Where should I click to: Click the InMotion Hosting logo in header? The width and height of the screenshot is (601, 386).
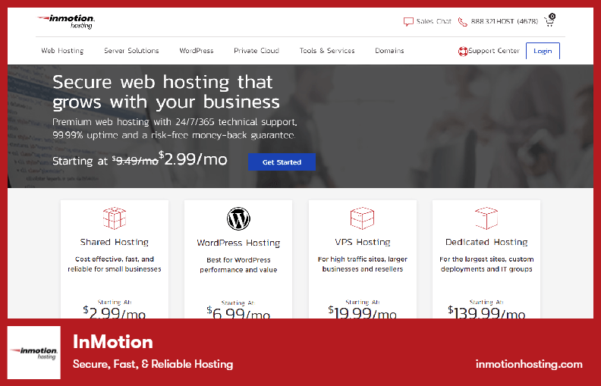point(66,21)
